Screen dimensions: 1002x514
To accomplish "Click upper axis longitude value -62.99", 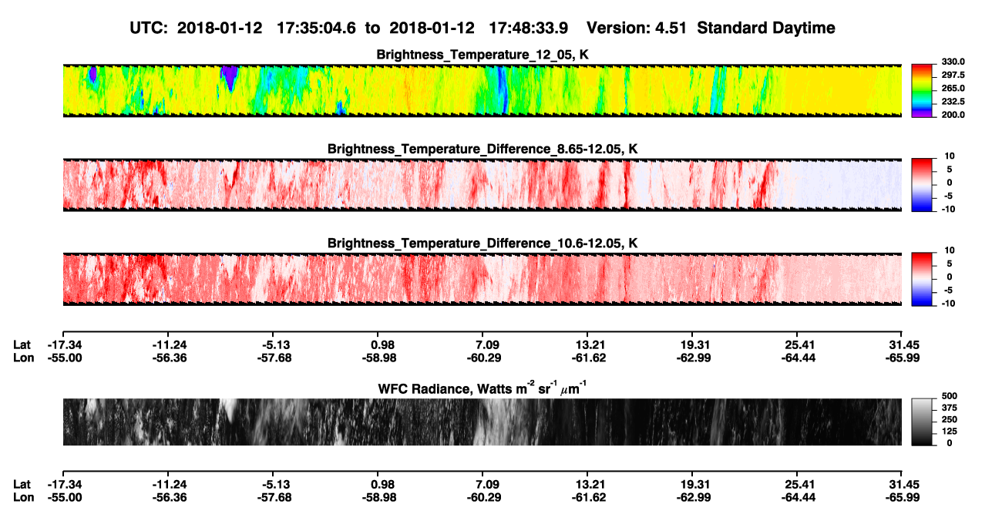I will click(x=694, y=358).
